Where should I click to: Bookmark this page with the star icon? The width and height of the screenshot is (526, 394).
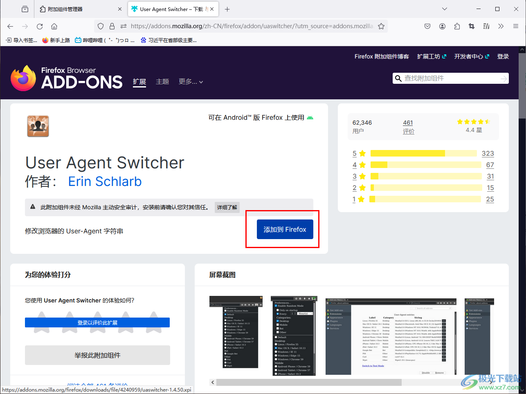pyautogui.click(x=381, y=26)
